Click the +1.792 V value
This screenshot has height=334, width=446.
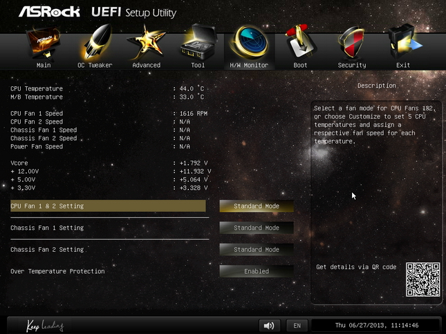pos(194,163)
